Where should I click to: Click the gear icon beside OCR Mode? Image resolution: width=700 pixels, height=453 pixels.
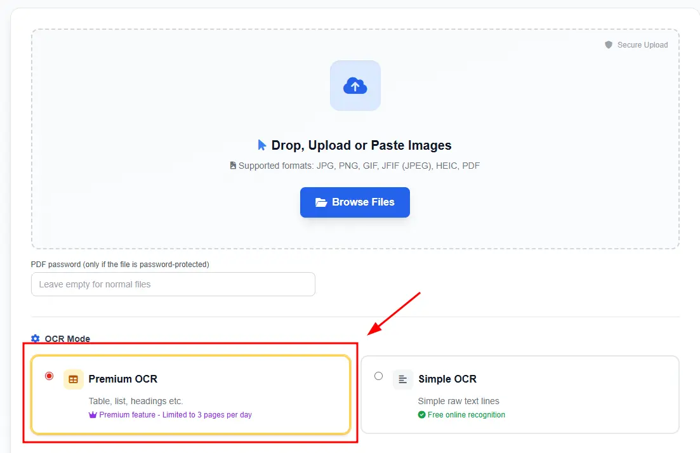coord(36,339)
